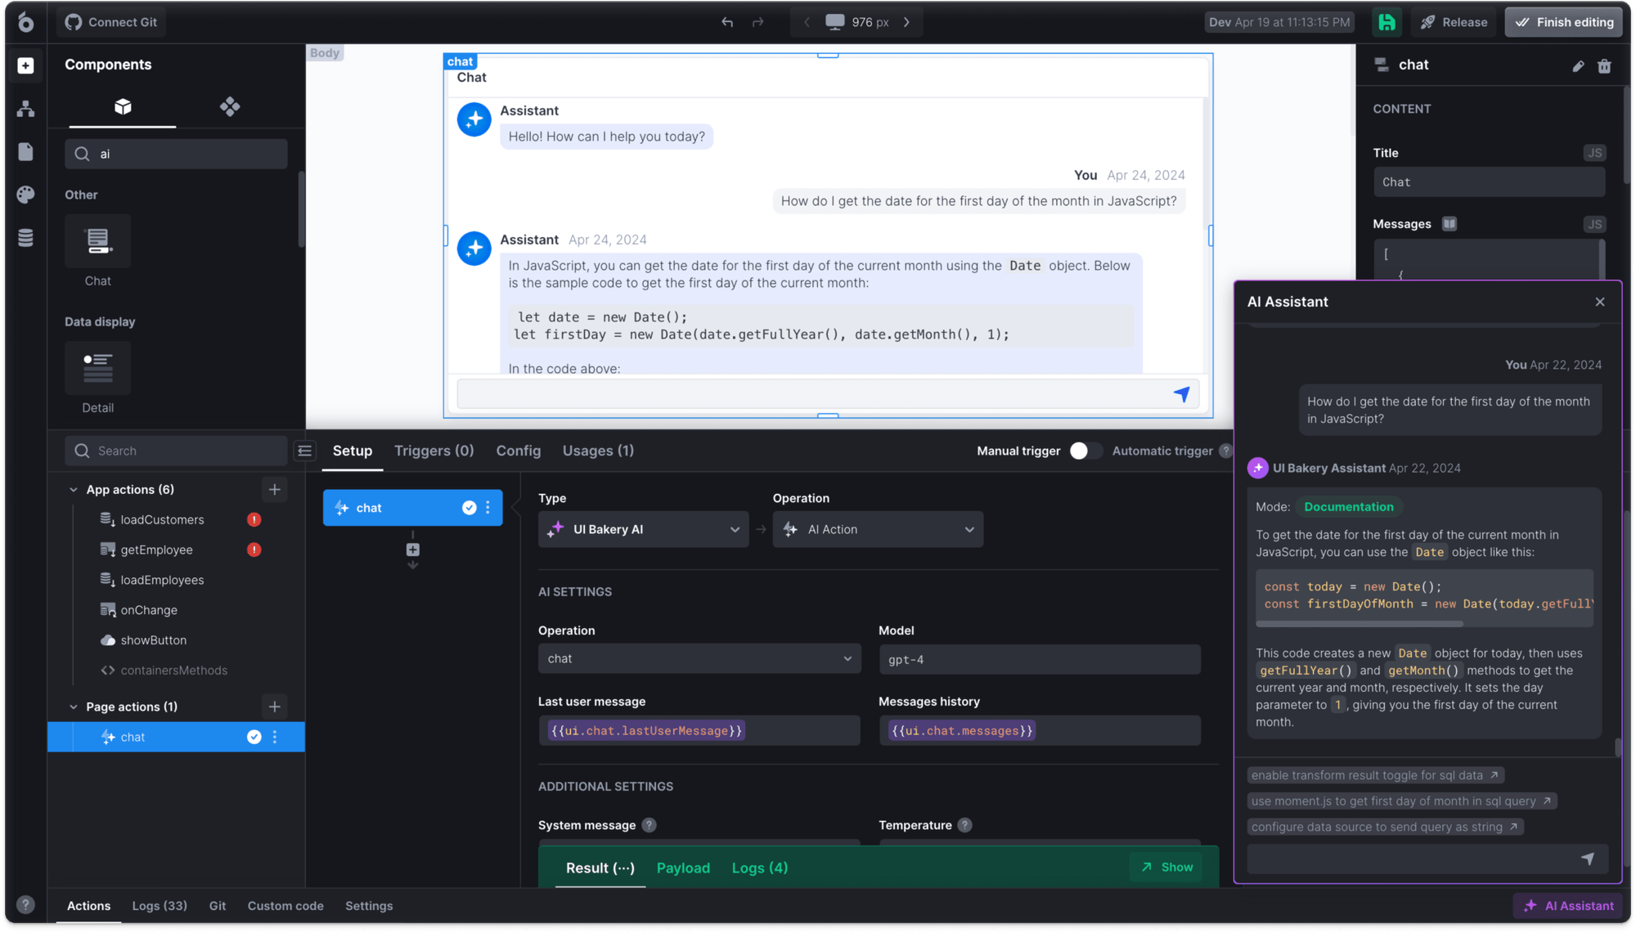Screen dimensions: 1636x933
Task: Enable JS mode for the Title field
Action: pos(1594,153)
